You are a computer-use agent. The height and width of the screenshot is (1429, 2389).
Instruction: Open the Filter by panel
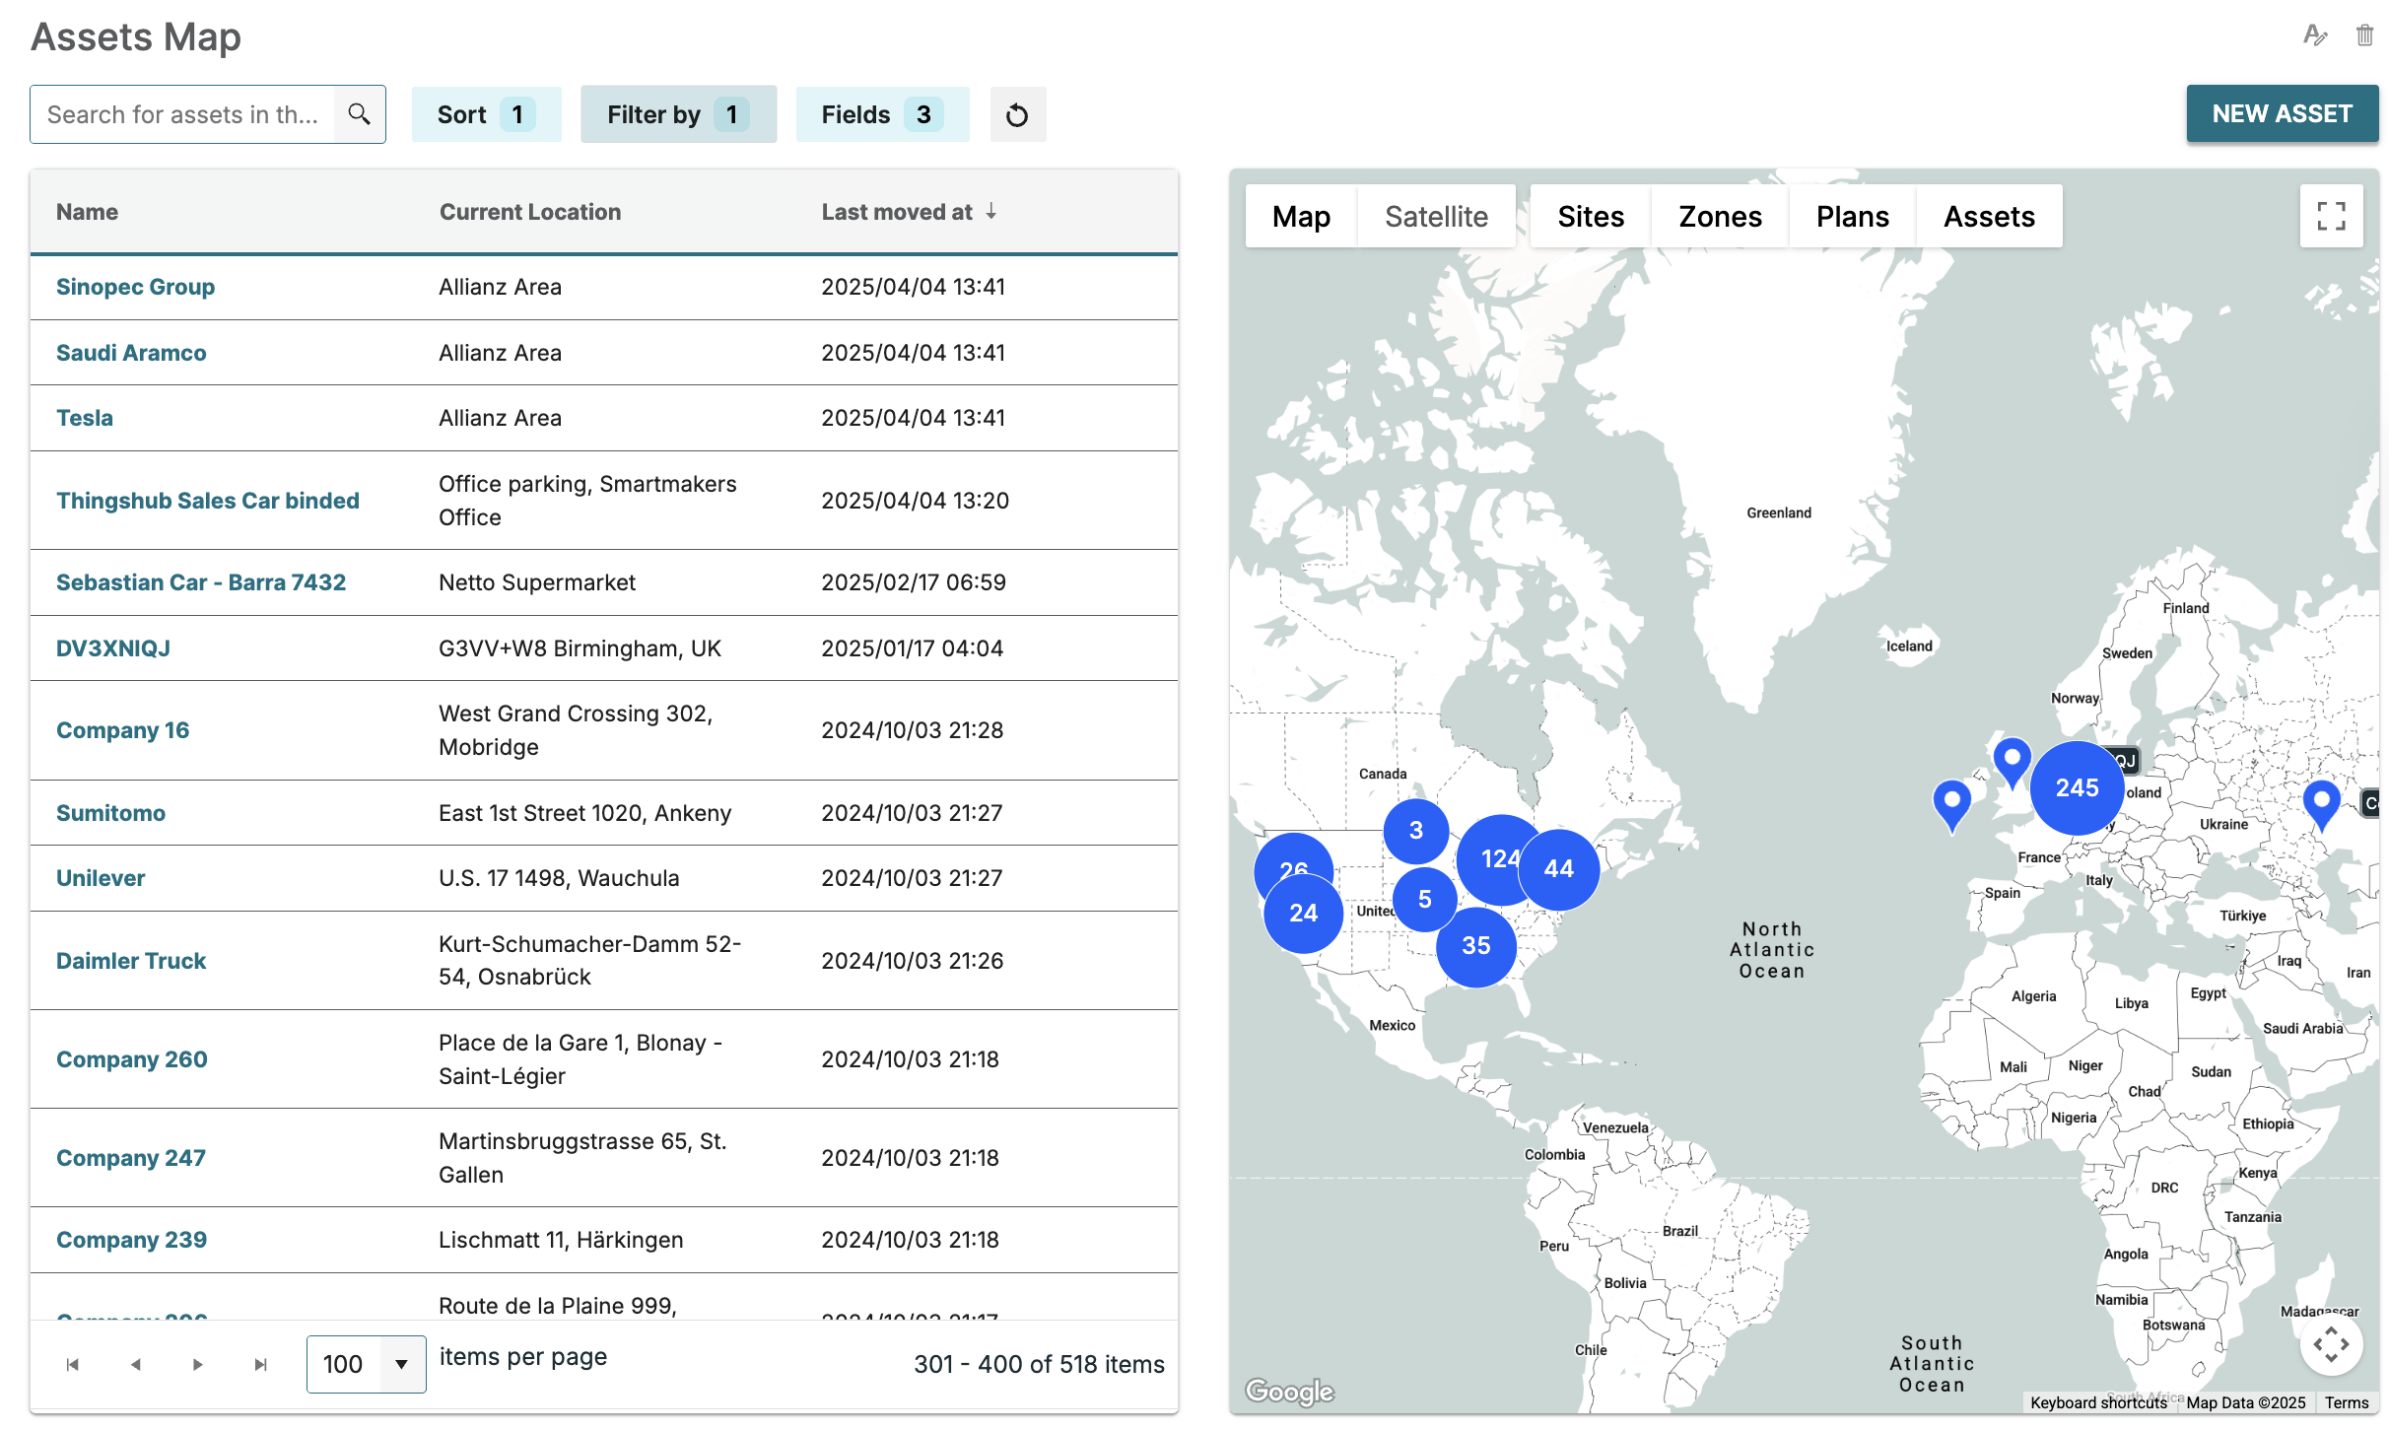coord(678,114)
